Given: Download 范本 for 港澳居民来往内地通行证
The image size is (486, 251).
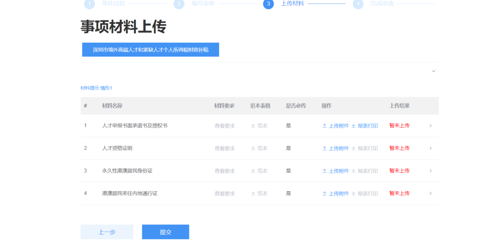Looking at the screenshot, I should [x=260, y=194].
